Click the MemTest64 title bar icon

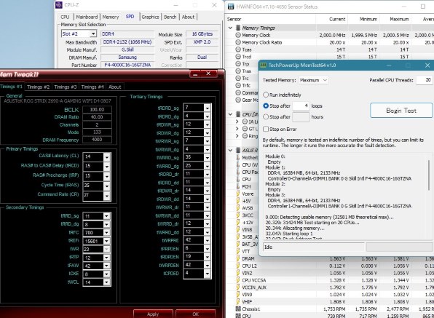pos(263,65)
